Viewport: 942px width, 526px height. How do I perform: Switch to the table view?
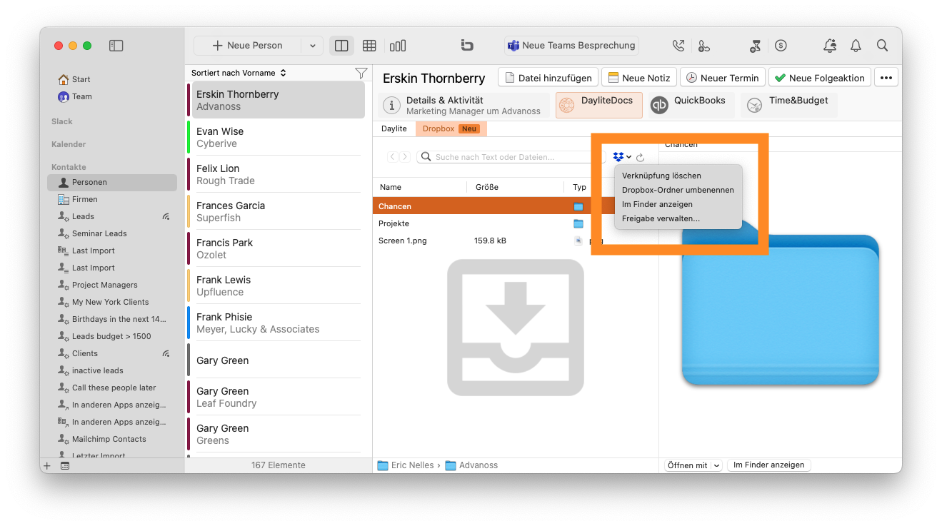tap(369, 46)
